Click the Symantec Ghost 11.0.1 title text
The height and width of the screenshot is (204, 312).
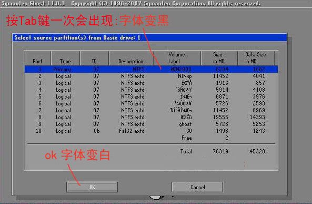click(33, 3)
